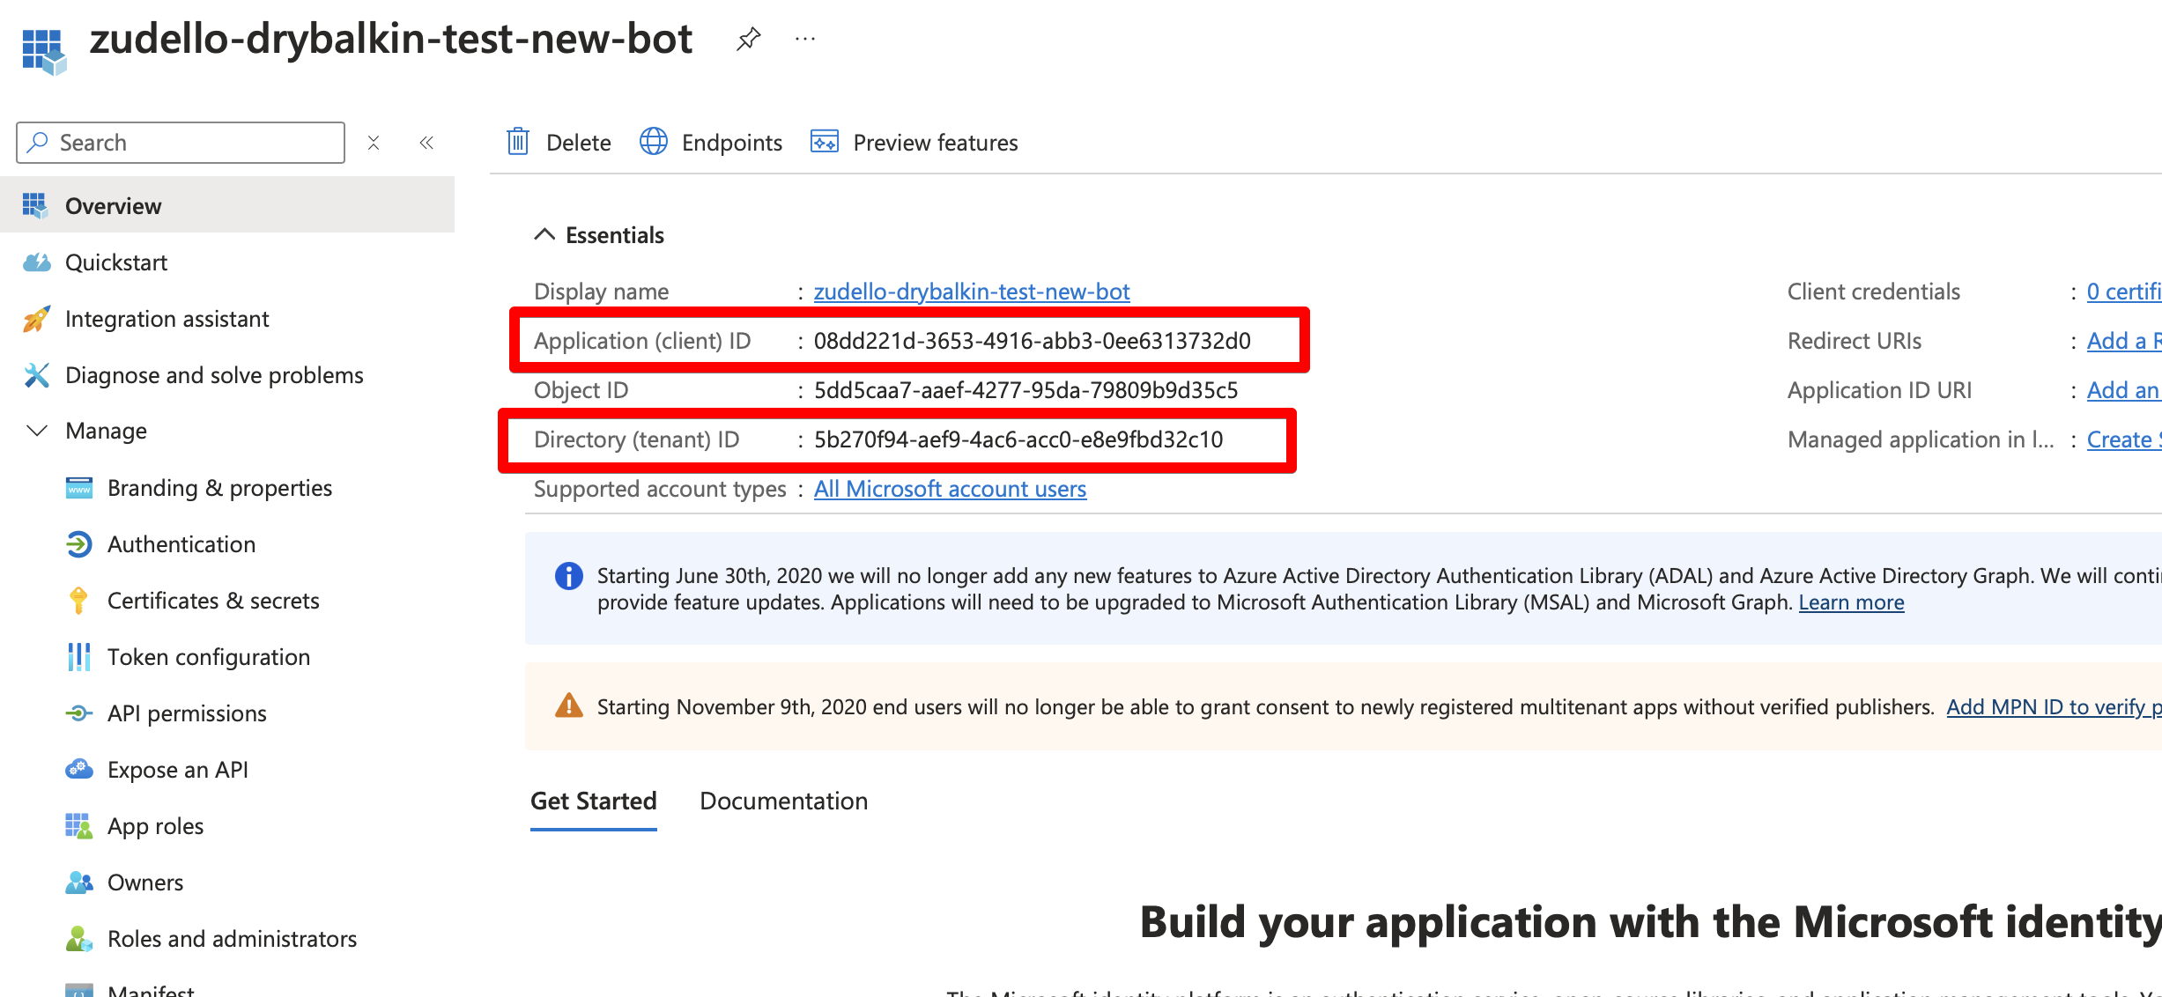This screenshot has height=997, width=2162.
Task: Click the Application (client) ID value
Action: (x=1032, y=341)
